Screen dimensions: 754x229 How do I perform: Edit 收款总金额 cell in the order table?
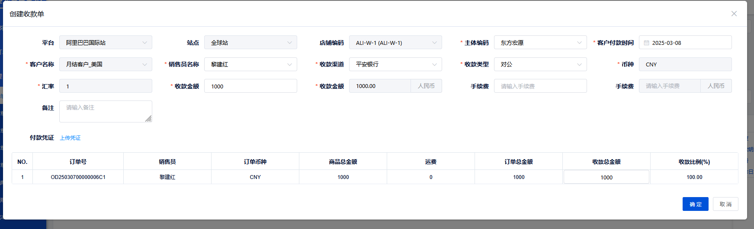coord(606,177)
